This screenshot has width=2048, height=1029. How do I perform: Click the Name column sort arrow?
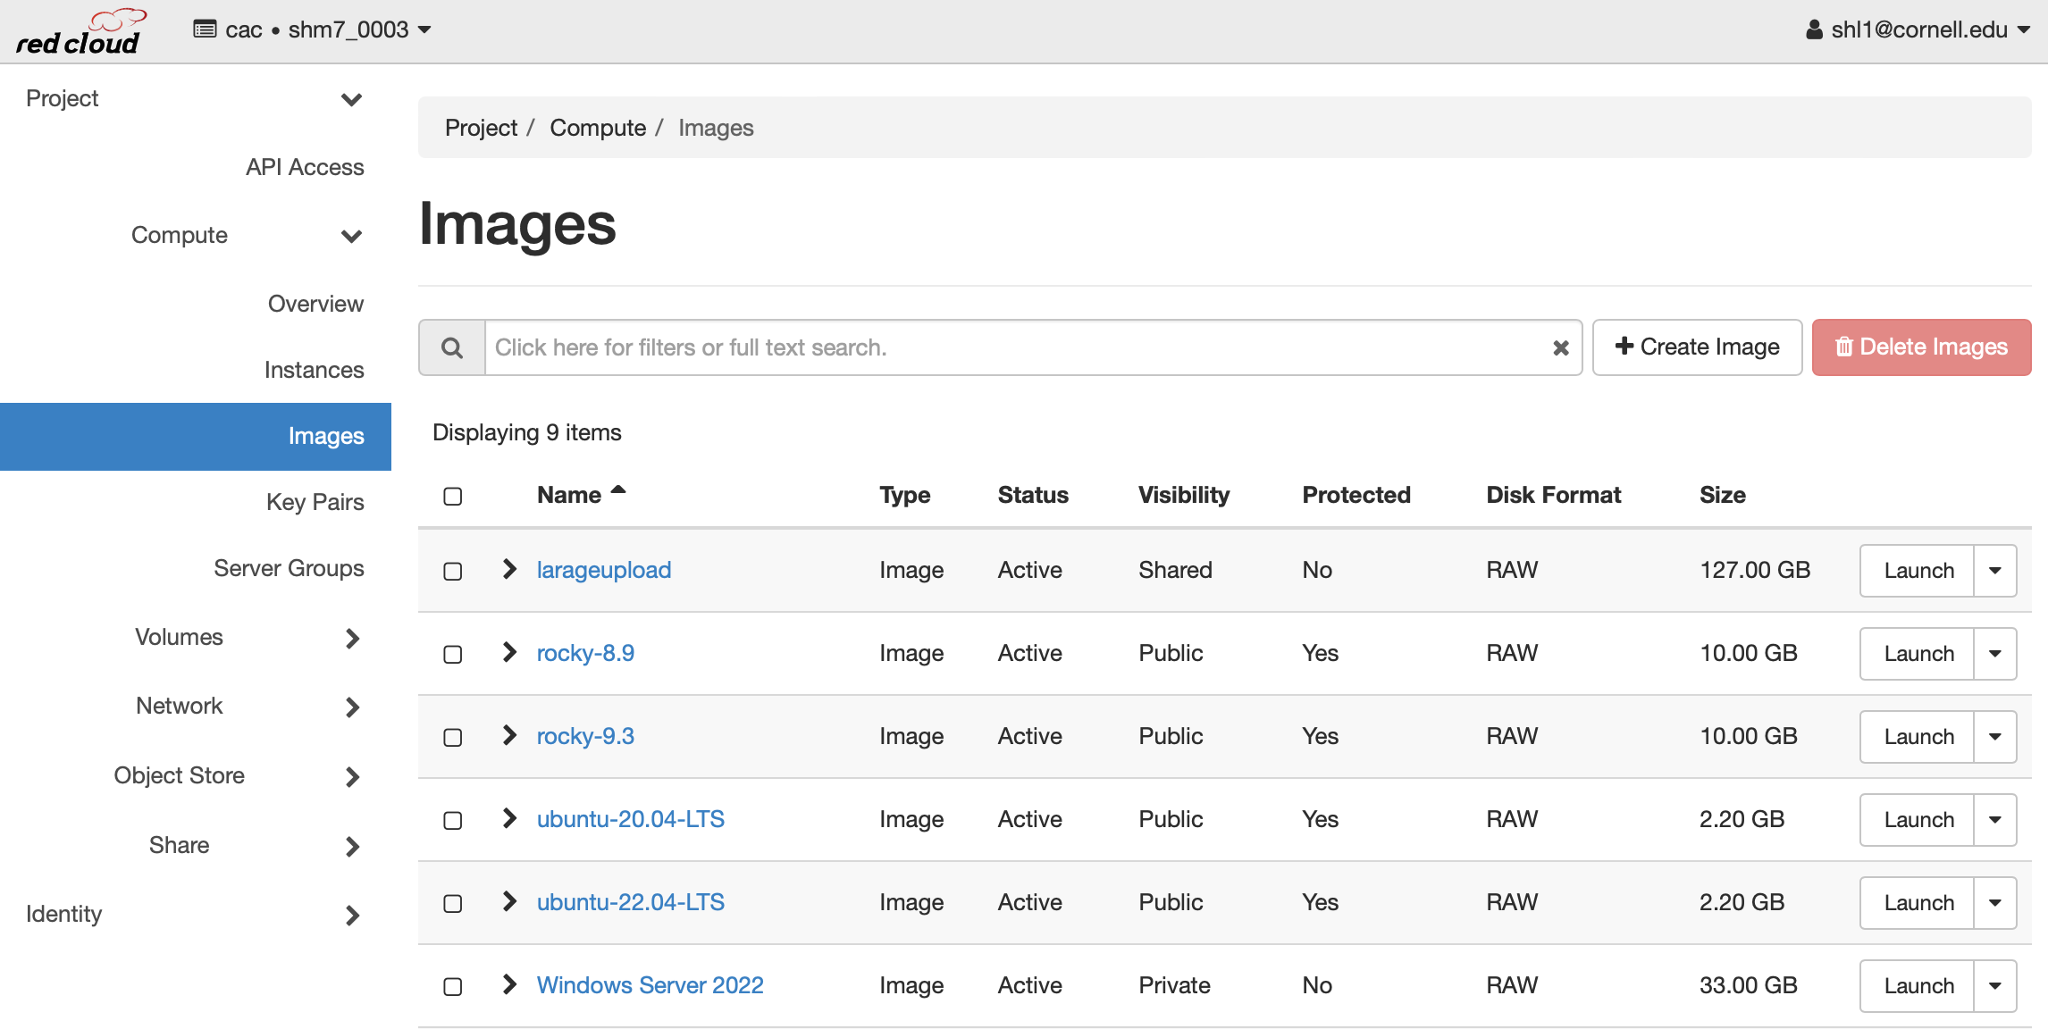tap(618, 490)
